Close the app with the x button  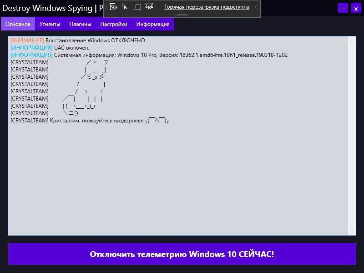pyautogui.click(x=356, y=8)
